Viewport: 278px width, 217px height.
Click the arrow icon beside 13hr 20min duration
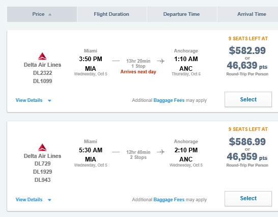(160, 61)
